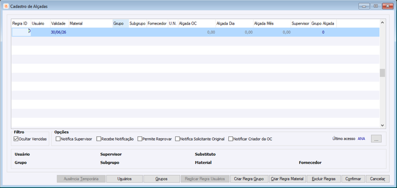
Task: Click the Cadastro de Alçadas app icon
Action: click(6, 6)
